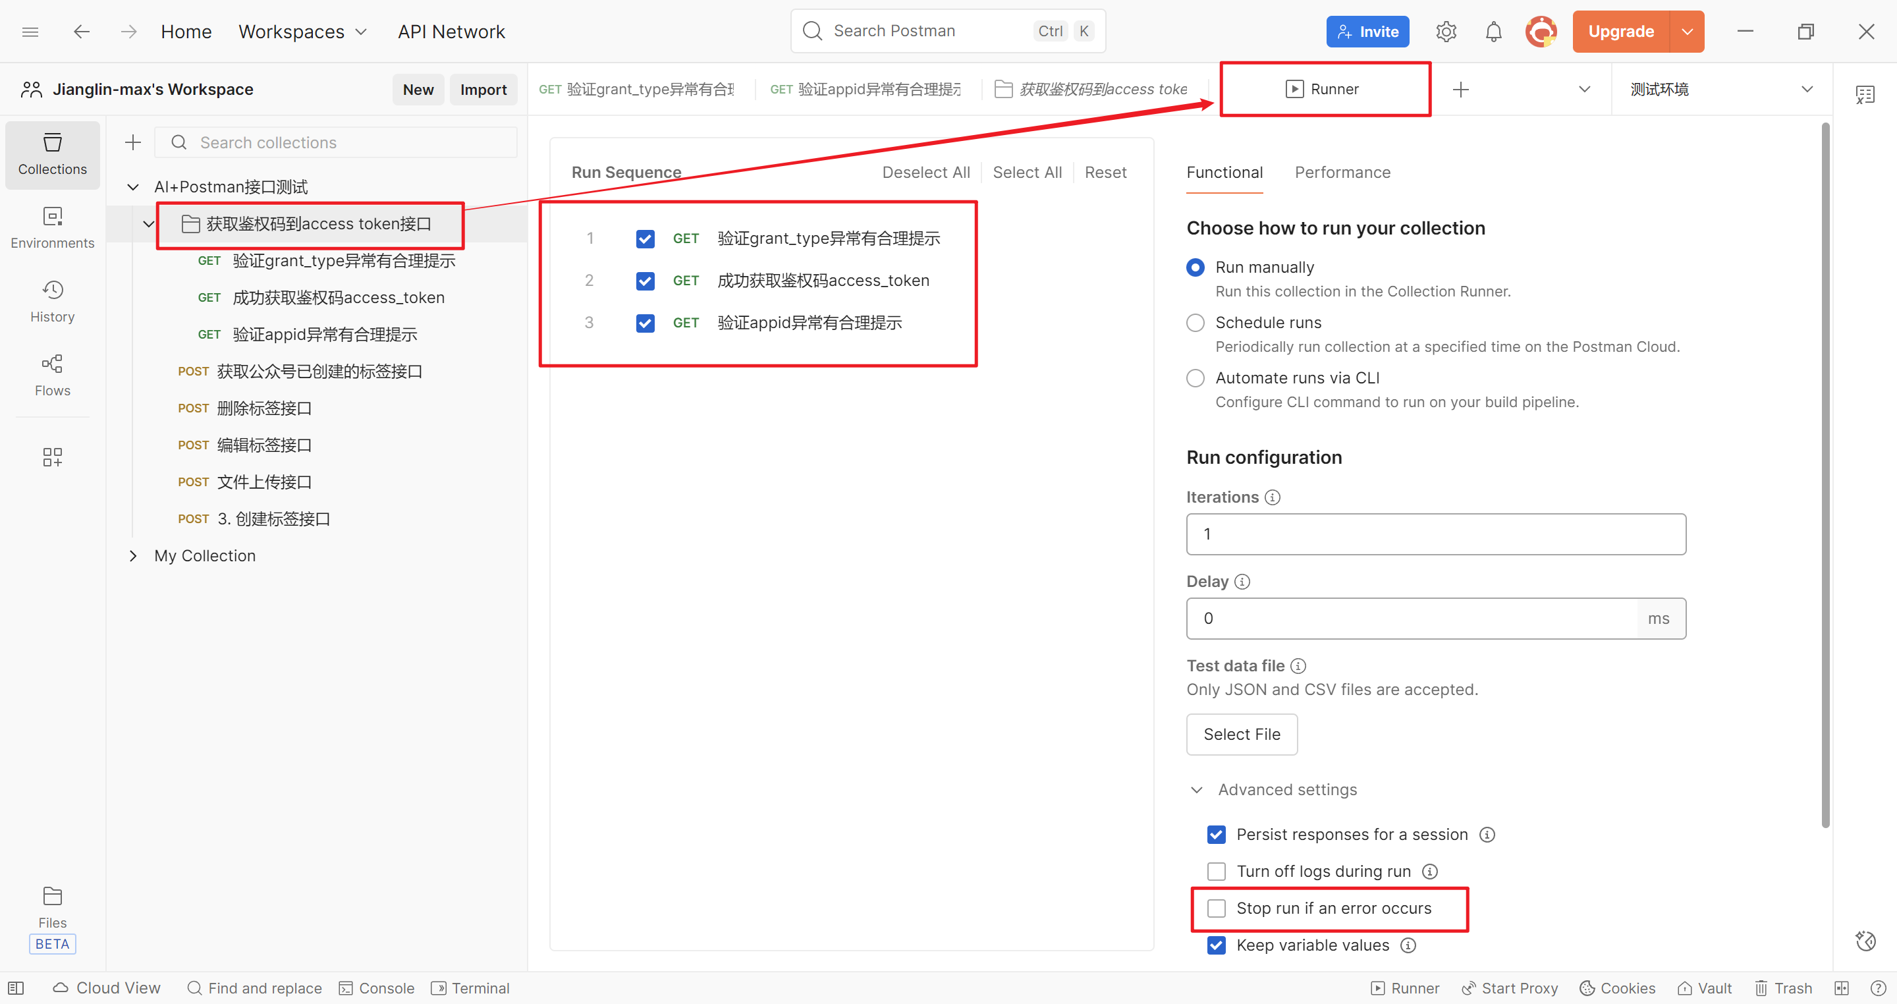Open the notifications bell
Screen dimensions: 1897x1004
(1493, 32)
